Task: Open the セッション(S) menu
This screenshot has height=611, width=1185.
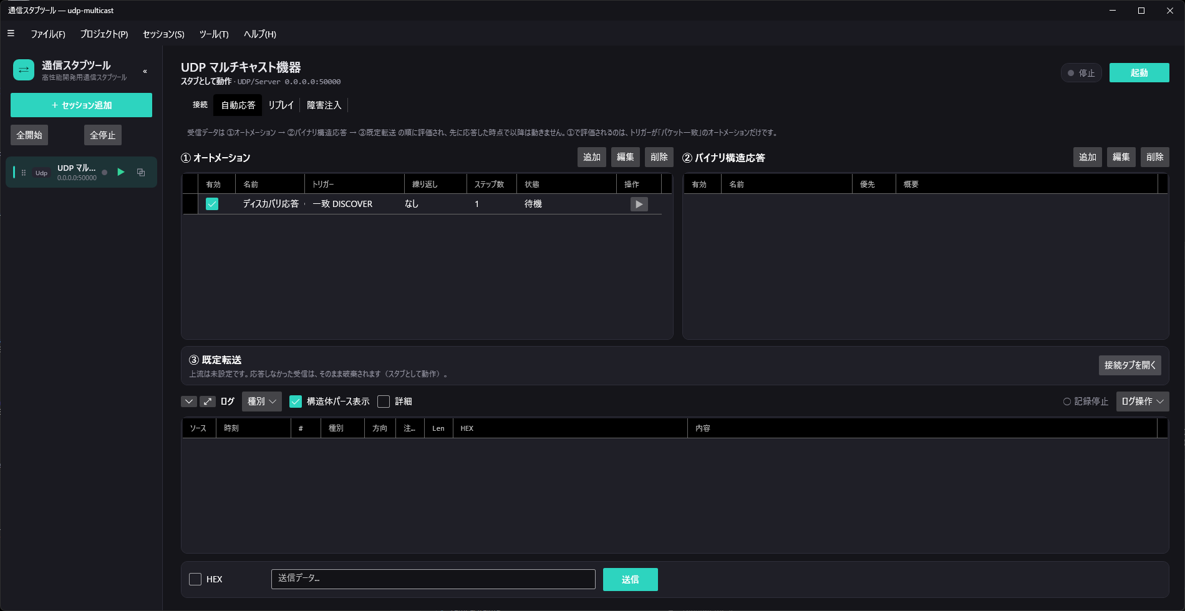Action: click(163, 34)
